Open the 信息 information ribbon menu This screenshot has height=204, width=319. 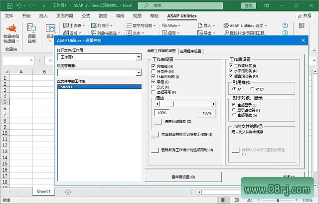171,33
